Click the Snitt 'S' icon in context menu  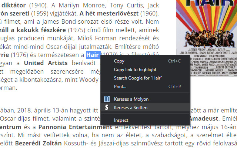[107, 107]
